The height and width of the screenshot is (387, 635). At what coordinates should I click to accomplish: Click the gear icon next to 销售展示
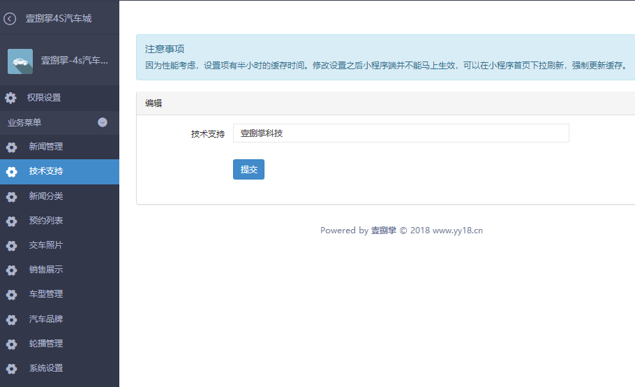11,270
